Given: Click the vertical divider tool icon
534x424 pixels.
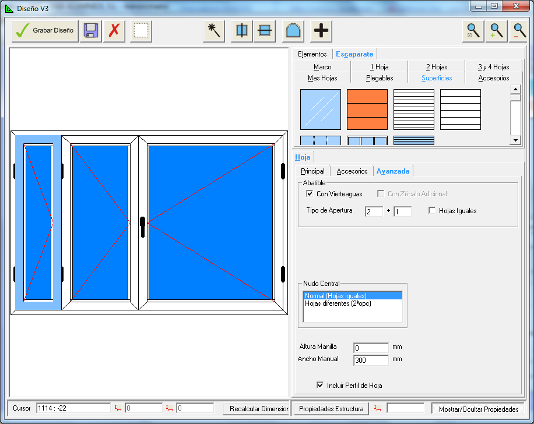Looking at the screenshot, I should (x=241, y=31).
